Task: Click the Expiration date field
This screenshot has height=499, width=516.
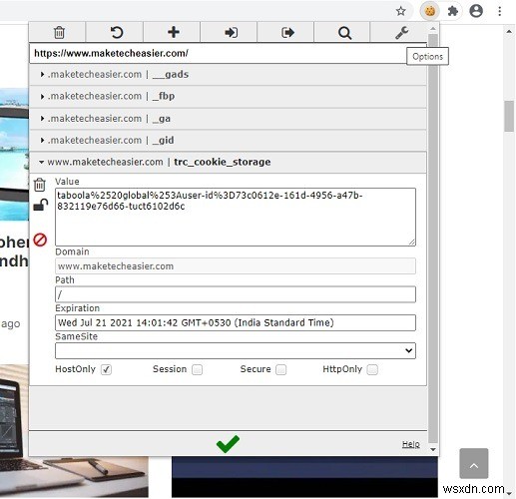Action: pyautogui.click(x=236, y=322)
